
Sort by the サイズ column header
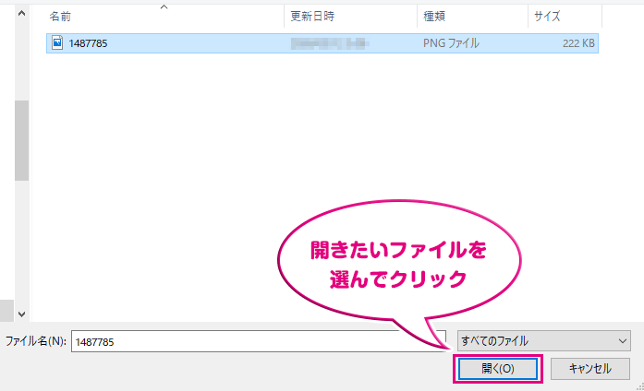point(547,17)
